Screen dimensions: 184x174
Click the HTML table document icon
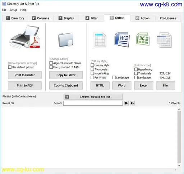click(x=100, y=39)
